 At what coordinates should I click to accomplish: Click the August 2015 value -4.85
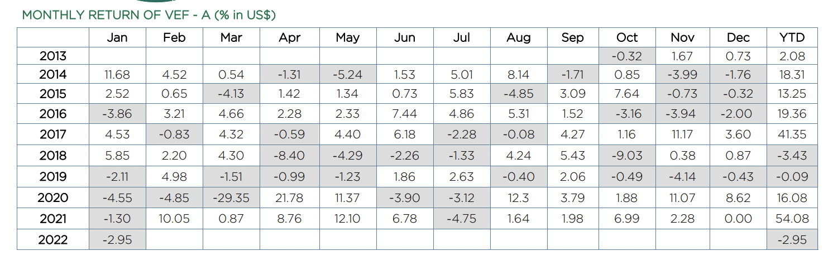(x=518, y=94)
